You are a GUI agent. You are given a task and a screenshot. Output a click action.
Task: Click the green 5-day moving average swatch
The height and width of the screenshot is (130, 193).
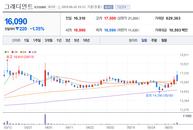pos(6,52)
